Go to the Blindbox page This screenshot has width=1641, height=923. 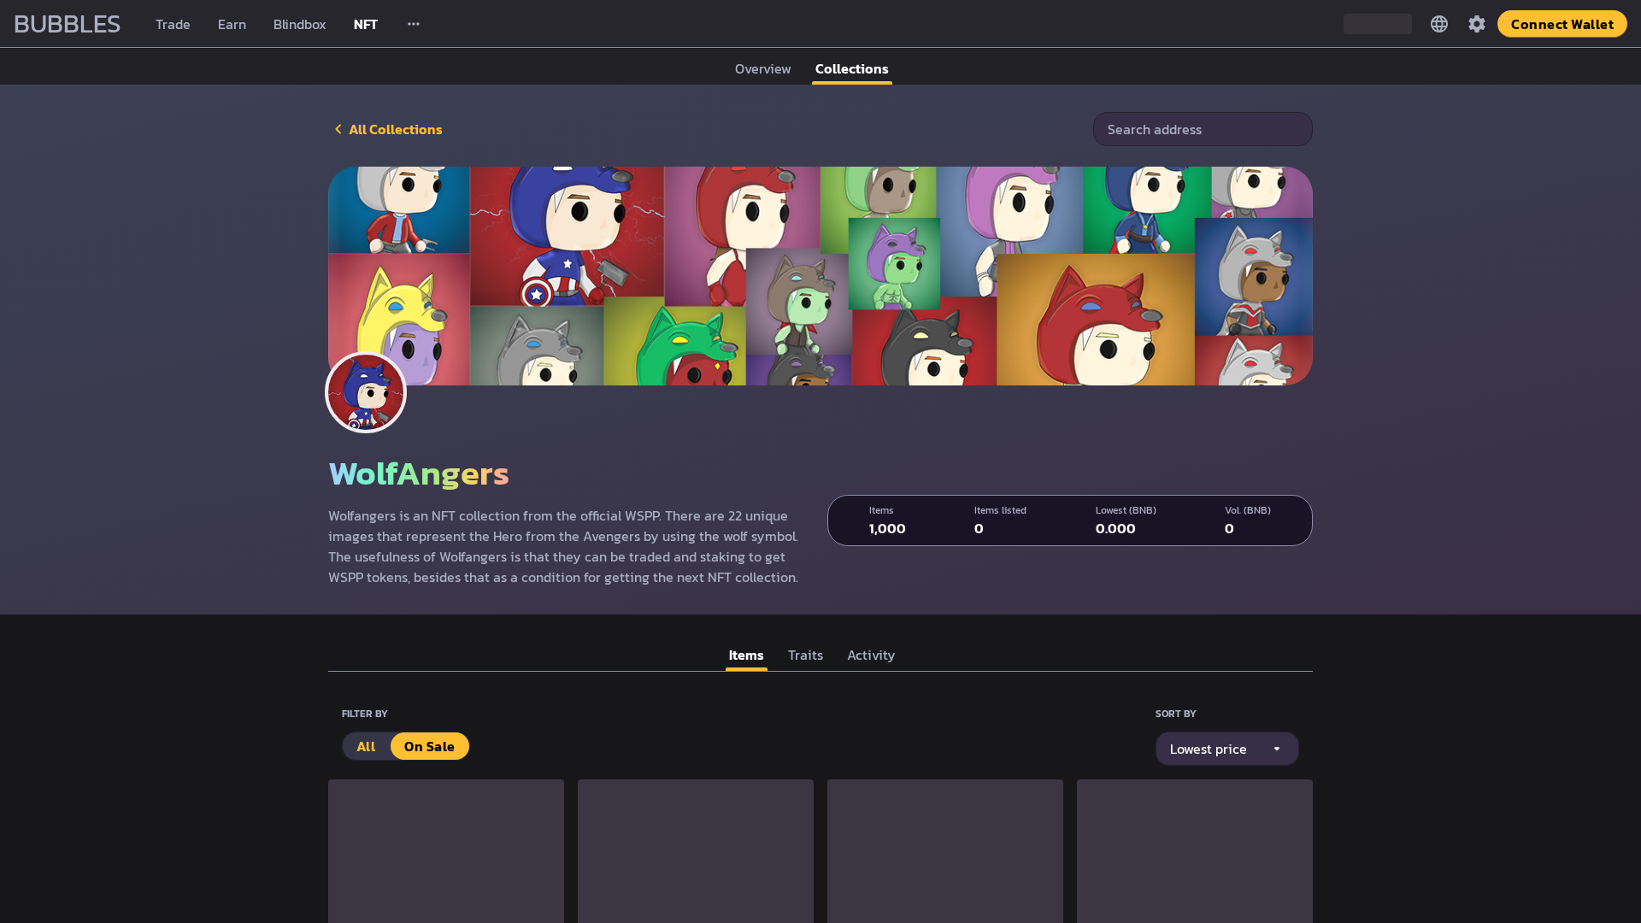pyautogui.click(x=299, y=24)
